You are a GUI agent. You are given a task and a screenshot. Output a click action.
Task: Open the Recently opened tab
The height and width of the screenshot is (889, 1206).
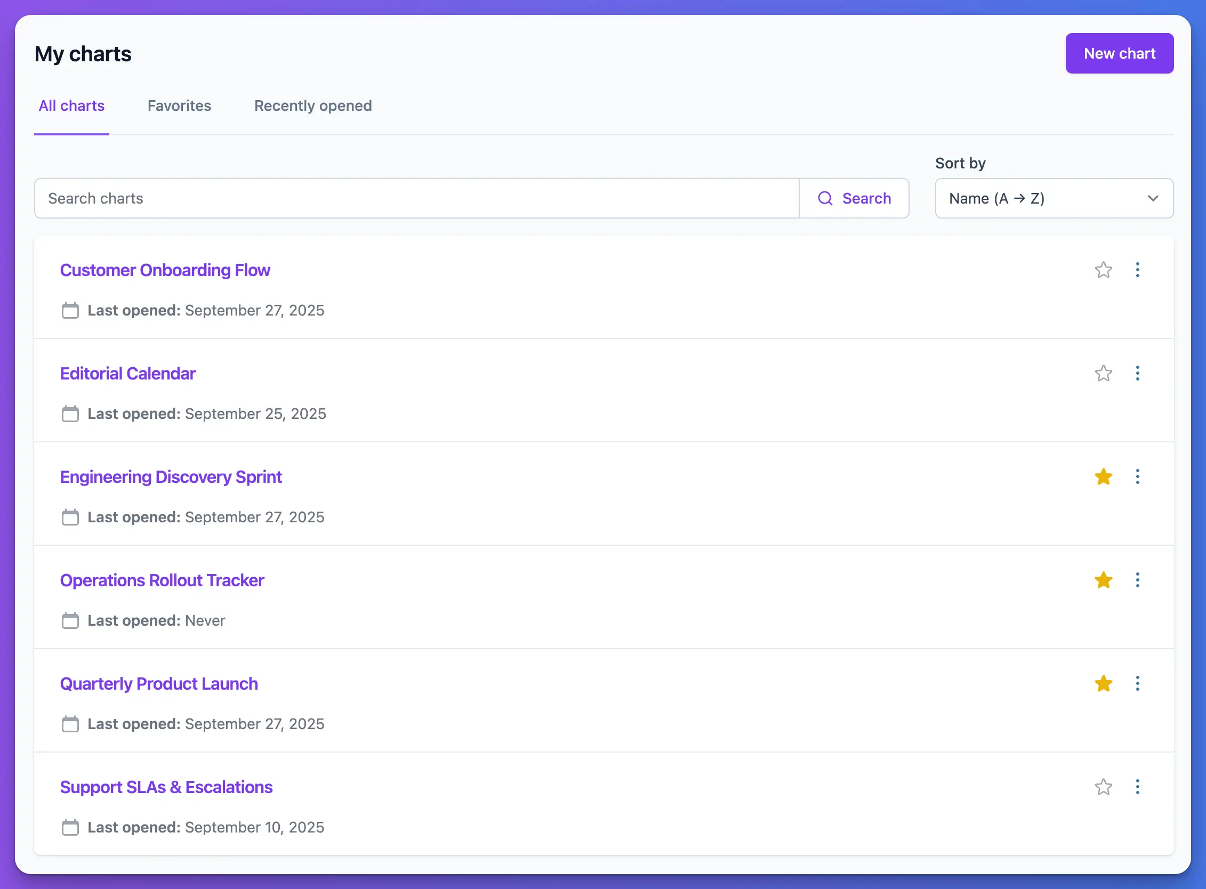[313, 106]
